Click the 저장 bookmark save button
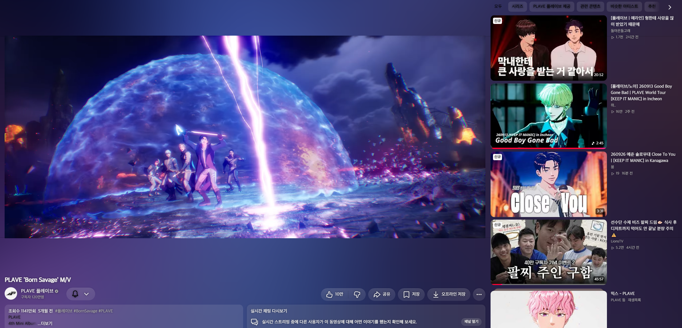The width and height of the screenshot is (682, 328). click(x=411, y=294)
